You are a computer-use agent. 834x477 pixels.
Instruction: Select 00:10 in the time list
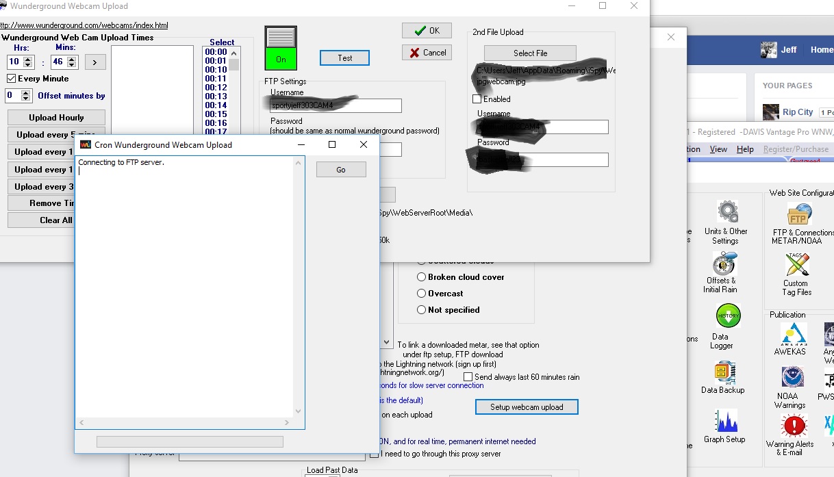(x=216, y=70)
